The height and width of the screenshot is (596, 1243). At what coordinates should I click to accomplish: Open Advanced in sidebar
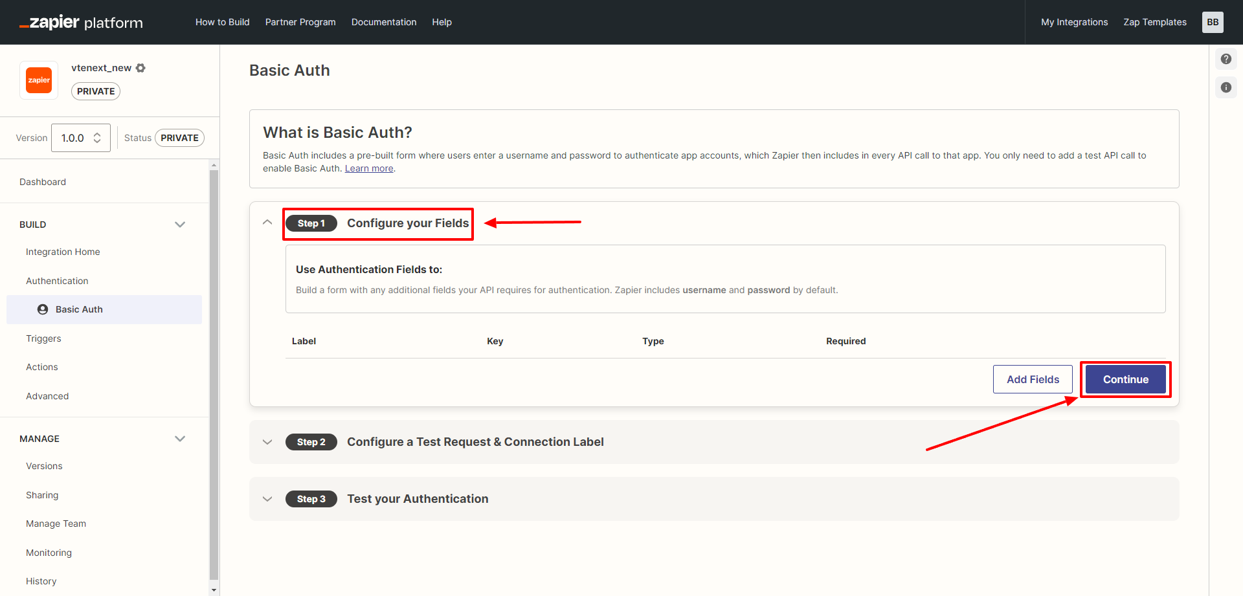tap(47, 396)
